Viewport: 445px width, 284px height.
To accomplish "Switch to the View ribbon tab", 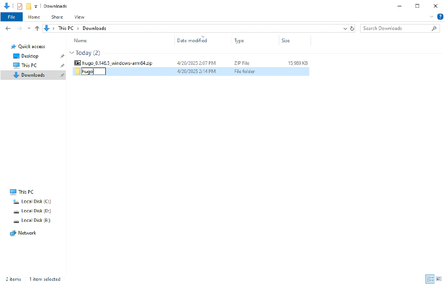I will click(79, 17).
